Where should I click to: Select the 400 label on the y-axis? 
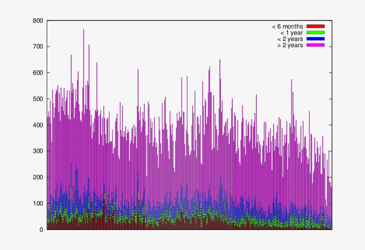[37, 125]
